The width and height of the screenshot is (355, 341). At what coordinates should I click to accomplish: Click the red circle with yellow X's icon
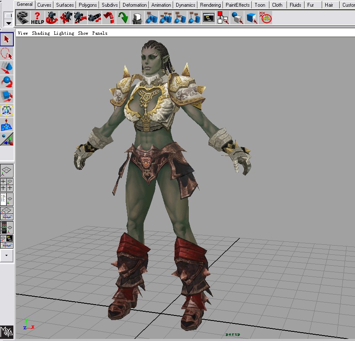[265, 18]
